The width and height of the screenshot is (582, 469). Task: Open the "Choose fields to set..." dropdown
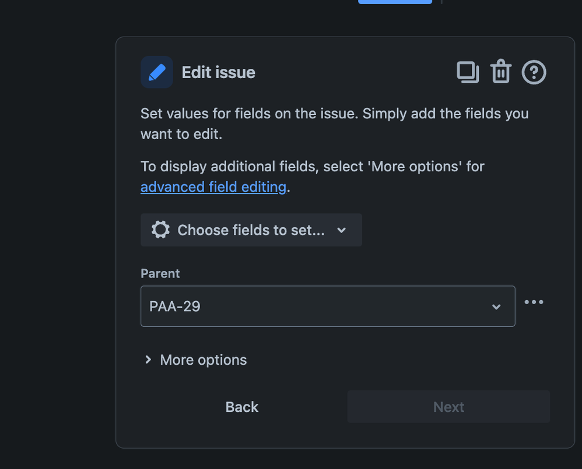click(251, 230)
